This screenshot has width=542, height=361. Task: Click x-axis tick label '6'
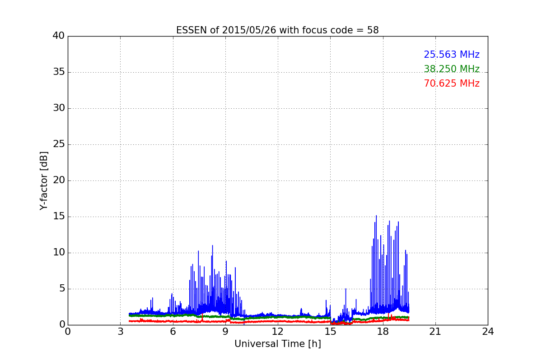(173, 332)
